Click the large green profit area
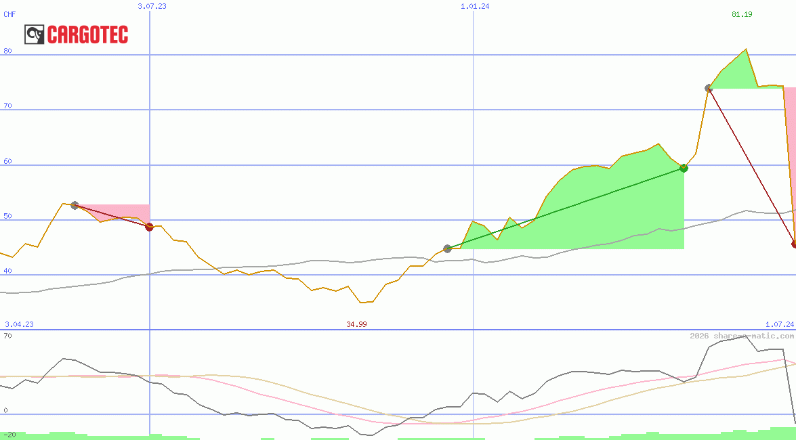Viewport: 796px width, 440px height. 610,210
